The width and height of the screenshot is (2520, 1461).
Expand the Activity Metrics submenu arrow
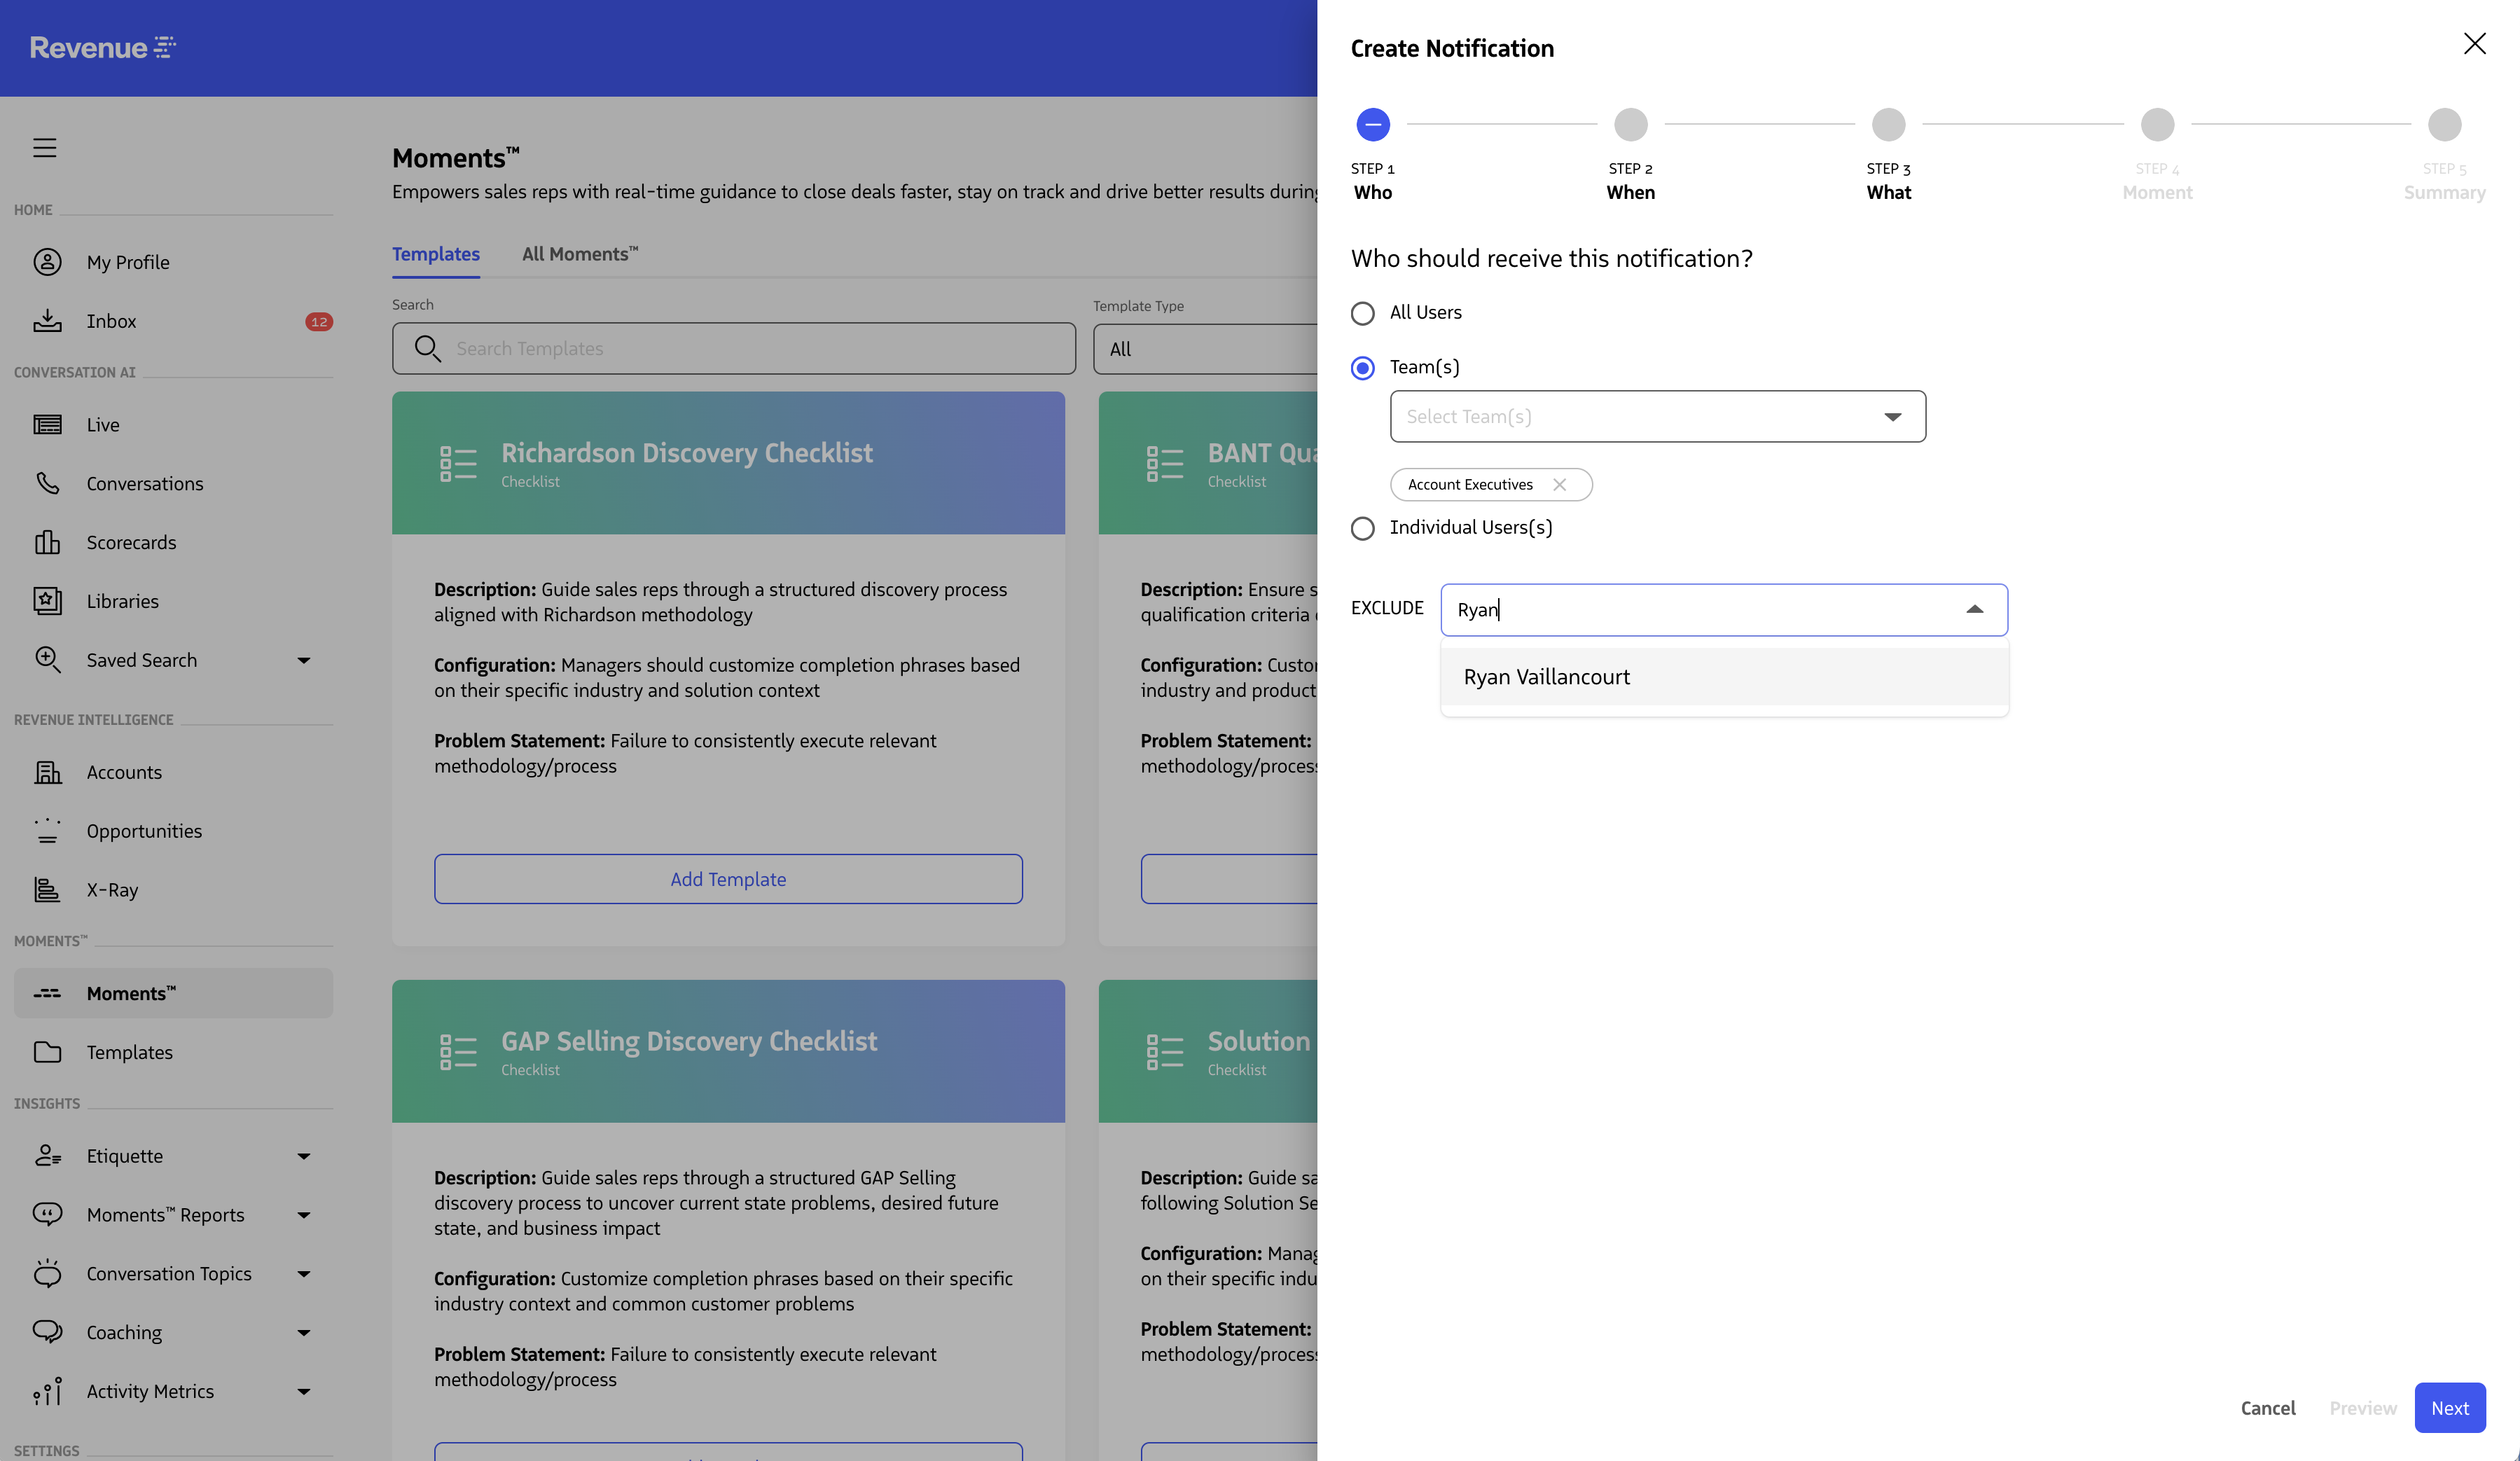304,1391
